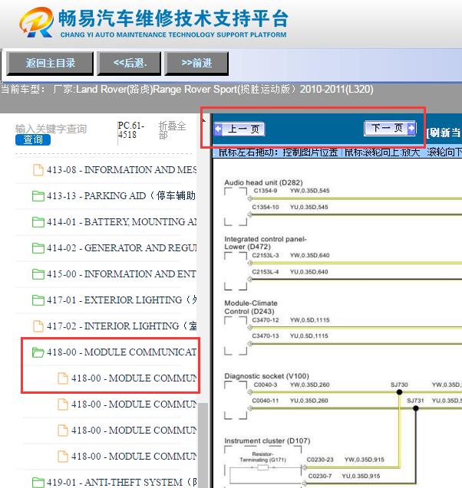This screenshot has width=462, height=488.
Task: Click the left arrow icon on 上一页
Action: [218, 129]
